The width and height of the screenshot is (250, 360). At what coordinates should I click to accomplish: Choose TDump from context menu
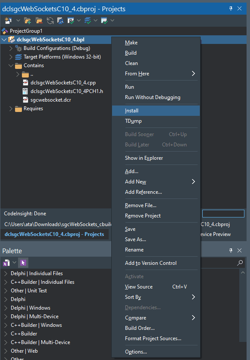pyautogui.click(x=155, y=121)
